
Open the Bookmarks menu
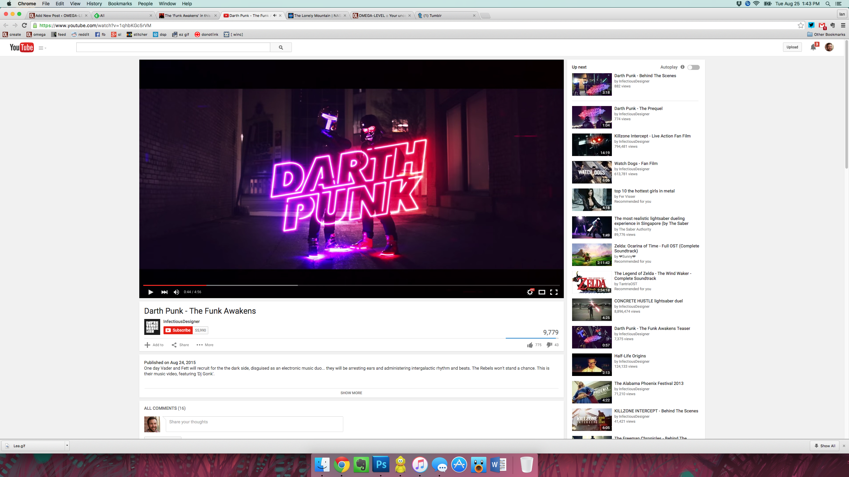coord(120,4)
